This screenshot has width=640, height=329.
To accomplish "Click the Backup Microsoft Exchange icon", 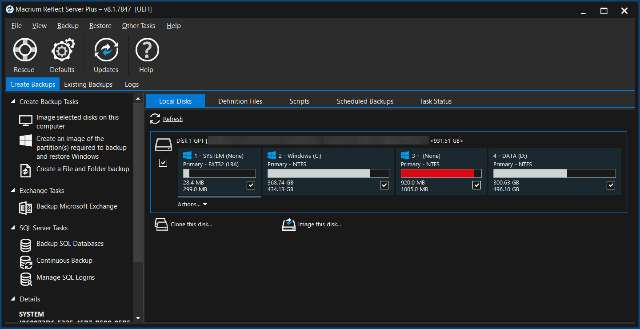I will coord(26,207).
